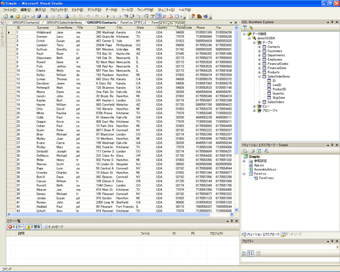The width and height of the screenshot is (340, 272).
Task: Click Alphabetical sort icon in Properties panel
Action: [251, 253]
